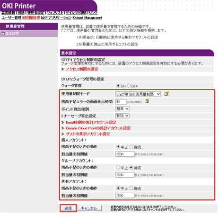Click 共有アカウント 割当量の初期値 input field
The image size is (219, 216).
[x=125, y=196]
